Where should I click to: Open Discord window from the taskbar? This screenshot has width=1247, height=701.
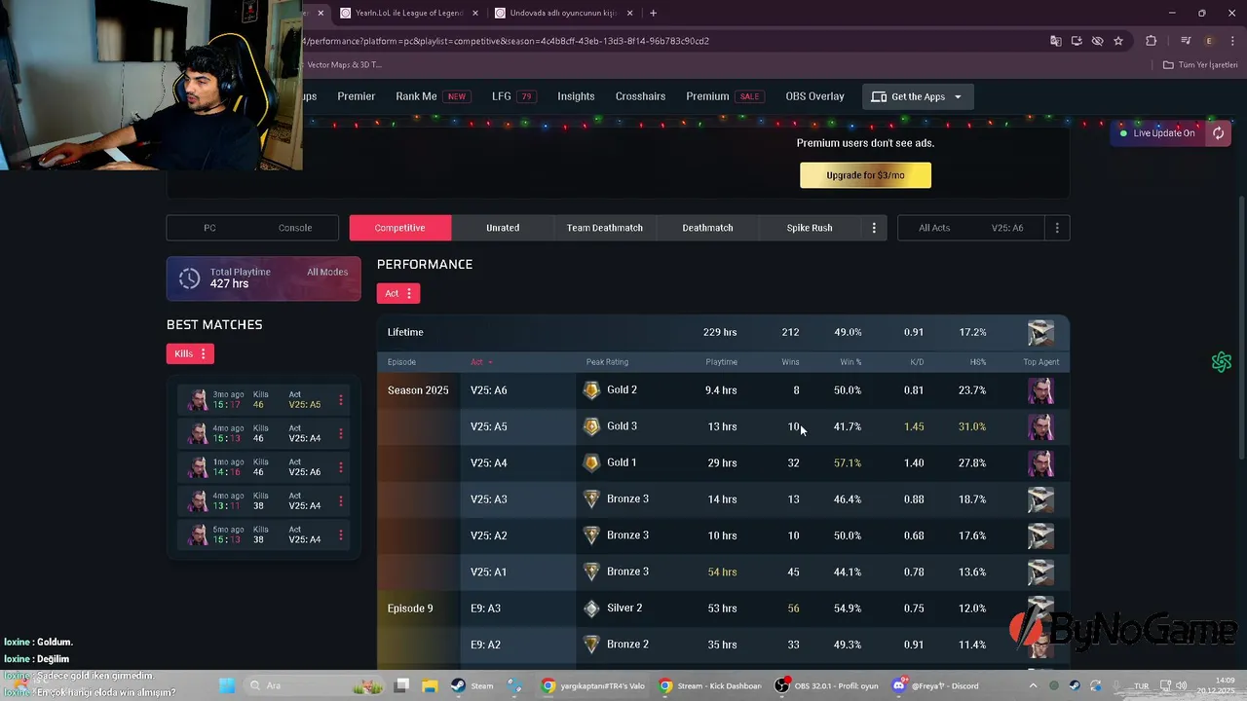(x=937, y=685)
